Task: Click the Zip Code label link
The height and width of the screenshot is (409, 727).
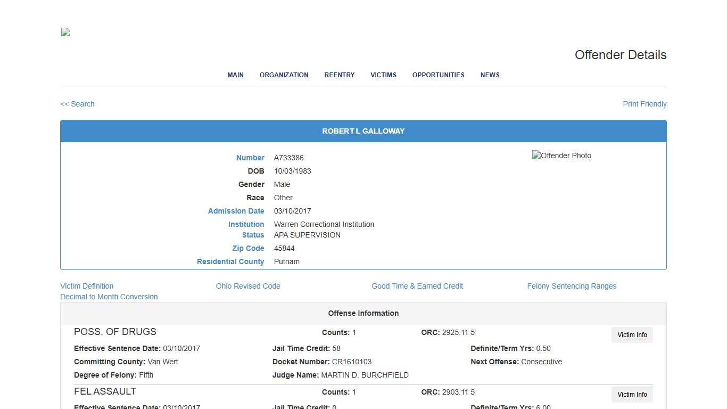Action: coord(248,248)
